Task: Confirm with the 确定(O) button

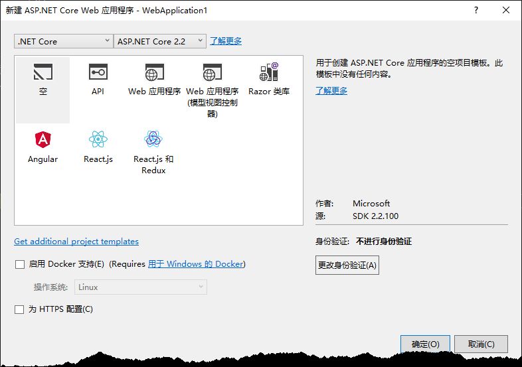Action: (425, 344)
